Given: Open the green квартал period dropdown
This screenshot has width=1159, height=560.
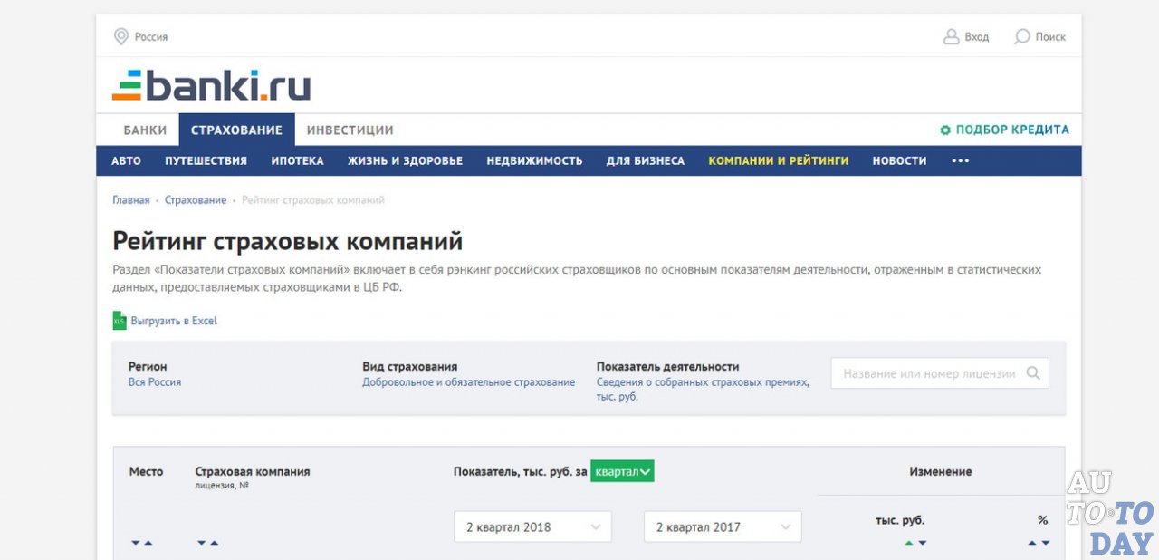Looking at the screenshot, I should [622, 471].
